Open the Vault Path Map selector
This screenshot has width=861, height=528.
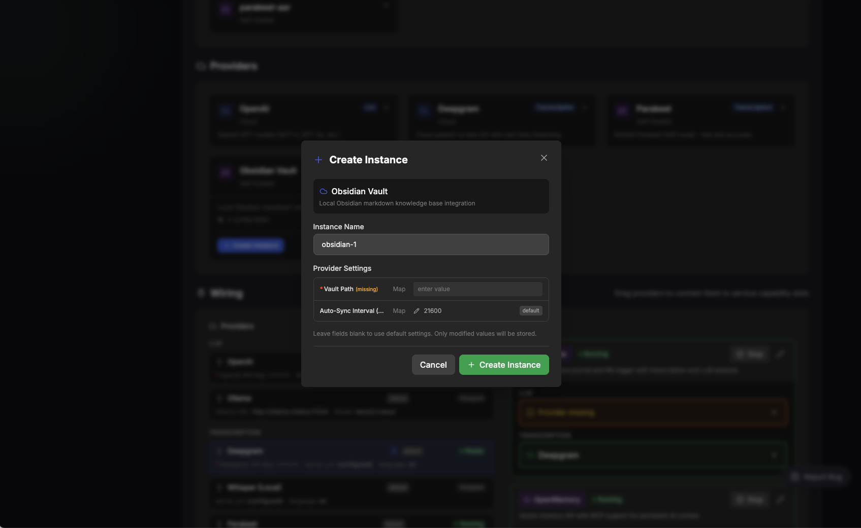tap(399, 289)
